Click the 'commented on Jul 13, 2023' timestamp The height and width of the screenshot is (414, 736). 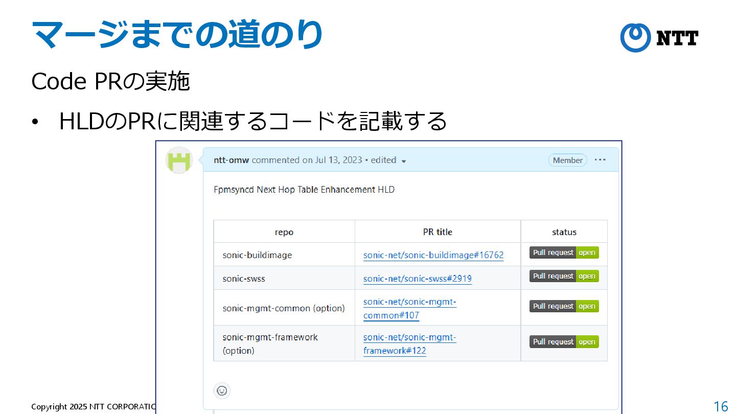(x=307, y=160)
